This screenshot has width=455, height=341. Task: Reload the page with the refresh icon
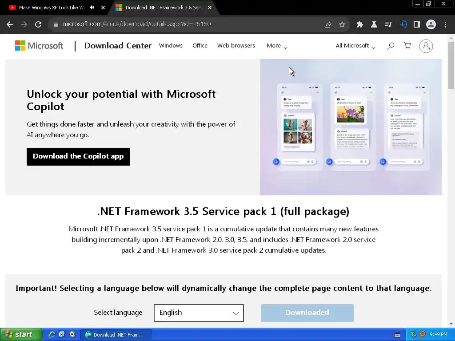(x=38, y=24)
